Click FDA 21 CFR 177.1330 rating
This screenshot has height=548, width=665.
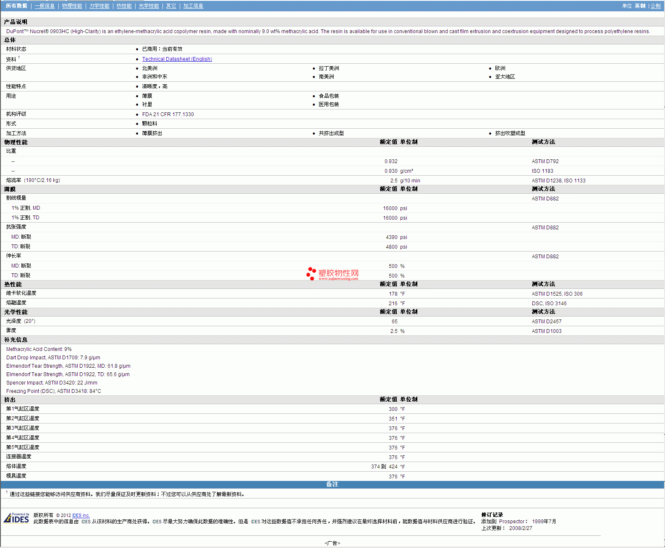pyautogui.click(x=168, y=114)
